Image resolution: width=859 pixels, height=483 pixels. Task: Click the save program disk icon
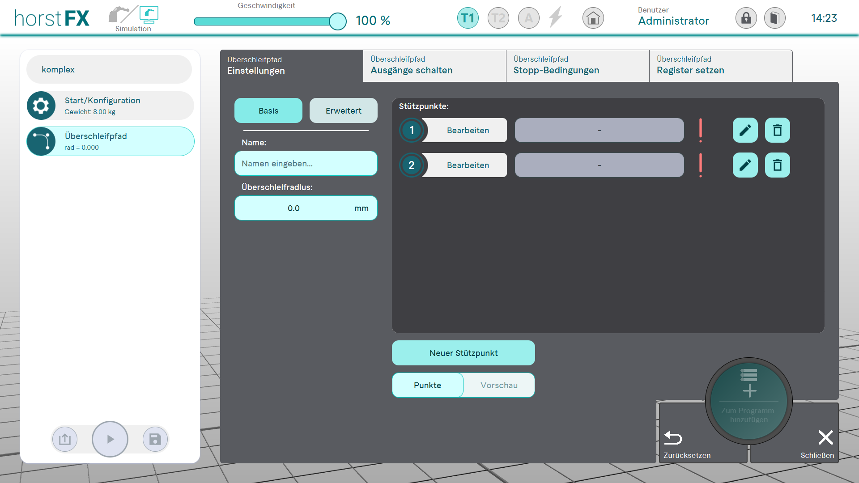coord(155,439)
